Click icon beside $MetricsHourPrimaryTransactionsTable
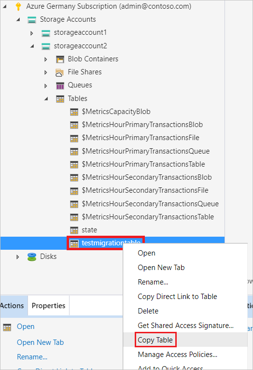This screenshot has width=253, height=370. pyautogui.click(x=74, y=164)
